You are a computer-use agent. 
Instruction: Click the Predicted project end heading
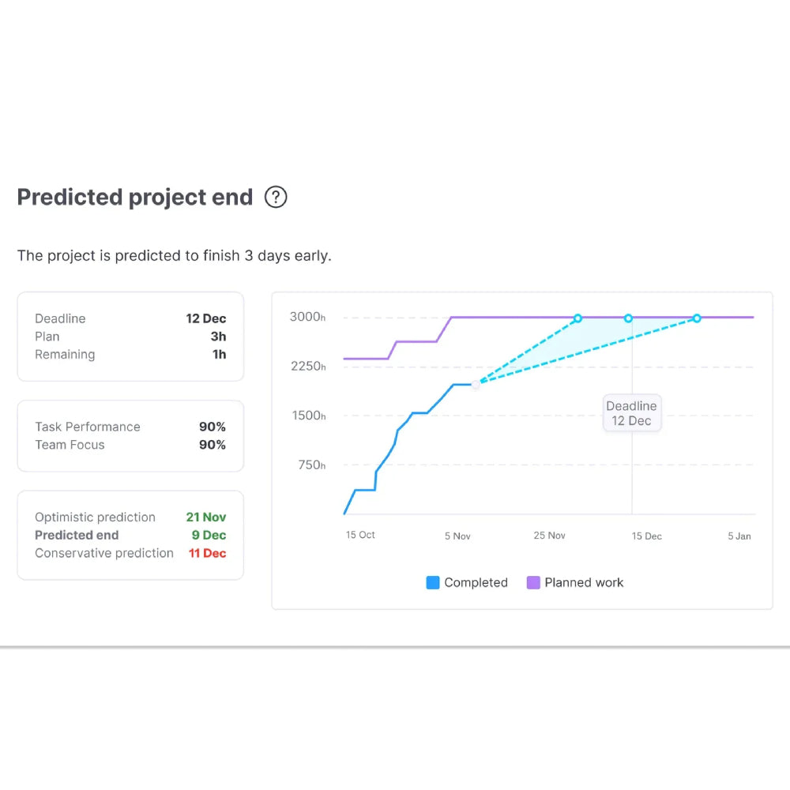pyautogui.click(x=135, y=197)
